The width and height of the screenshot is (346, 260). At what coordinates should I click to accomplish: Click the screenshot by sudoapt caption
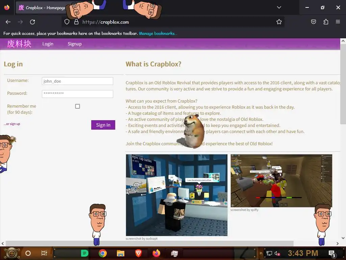pos(142,239)
